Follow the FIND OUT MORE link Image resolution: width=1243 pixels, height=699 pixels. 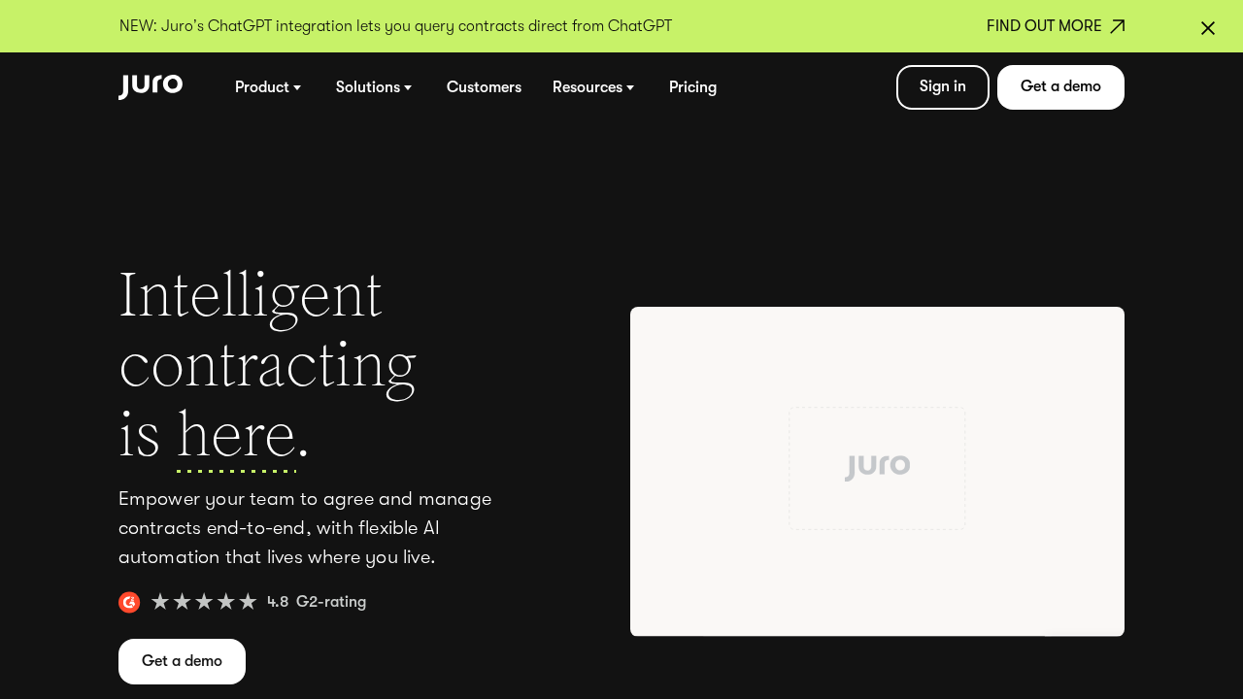pyautogui.click(x=1043, y=26)
